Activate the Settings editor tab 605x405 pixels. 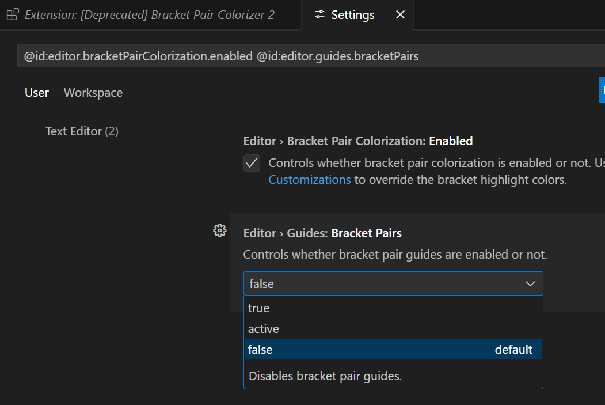pos(353,15)
